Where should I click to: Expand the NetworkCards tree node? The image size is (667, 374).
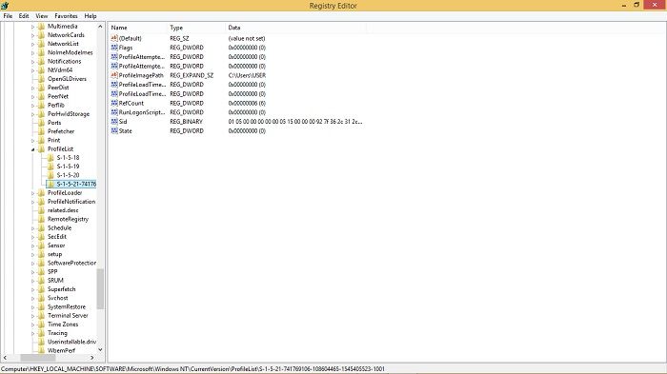click(x=32, y=35)
